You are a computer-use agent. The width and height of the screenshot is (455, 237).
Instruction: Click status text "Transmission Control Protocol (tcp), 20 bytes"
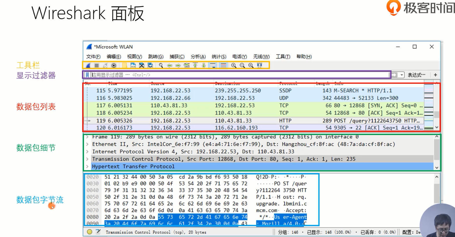[156, 232]
